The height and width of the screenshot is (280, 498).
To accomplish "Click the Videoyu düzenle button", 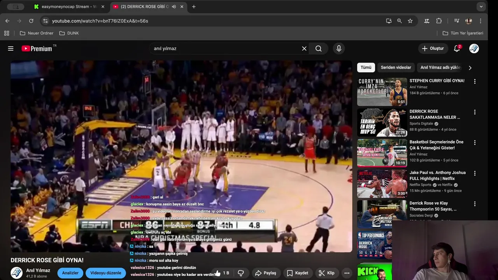I will click(x=106, y=273).
